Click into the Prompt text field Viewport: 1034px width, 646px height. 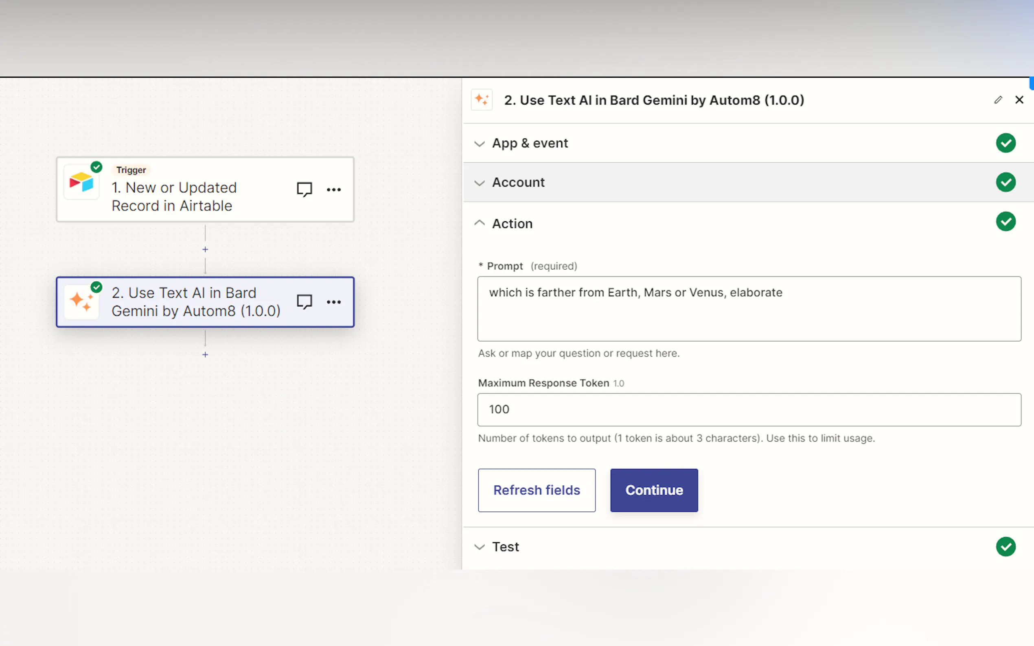pyautogui.click(x=749, y=309)
